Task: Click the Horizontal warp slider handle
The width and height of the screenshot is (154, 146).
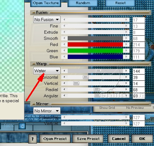Action: click(86, 77)
